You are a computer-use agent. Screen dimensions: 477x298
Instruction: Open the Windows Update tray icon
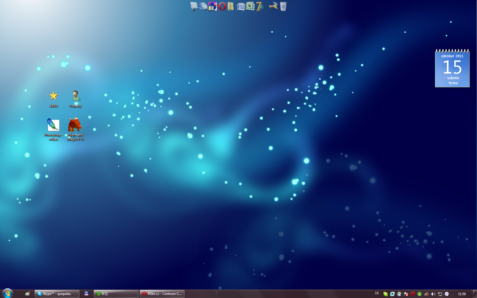tap(399, 294)
